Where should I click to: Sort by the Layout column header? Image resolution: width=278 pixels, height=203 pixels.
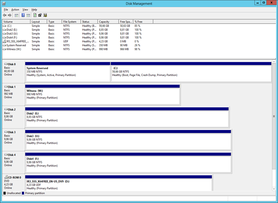(x=39, y=22)
